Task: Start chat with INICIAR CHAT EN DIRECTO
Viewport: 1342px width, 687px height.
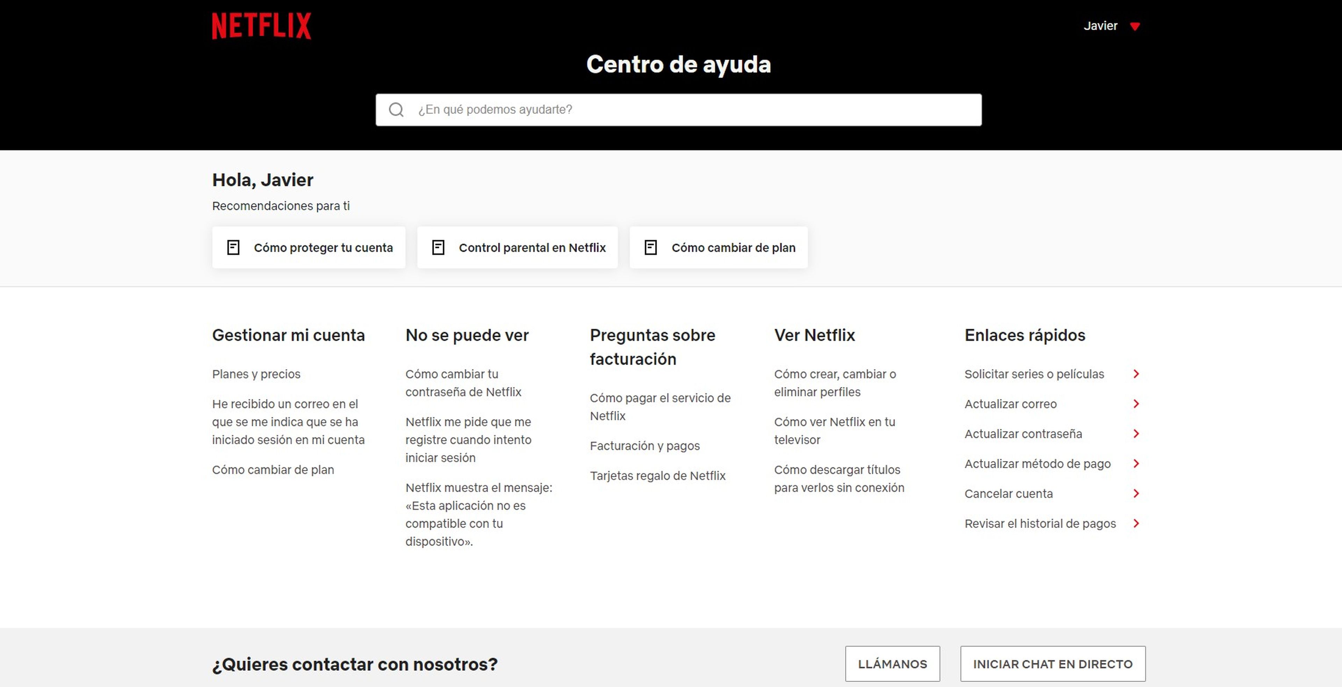Action: 1052,664
